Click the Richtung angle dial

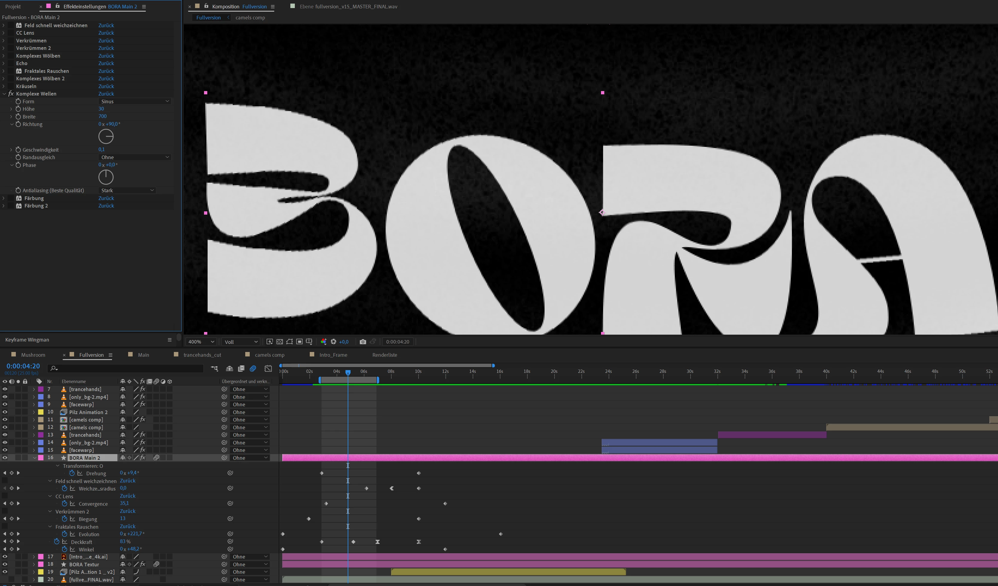106,136
